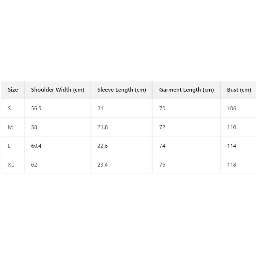
Task: Click the S size cell
Action: 9,109
